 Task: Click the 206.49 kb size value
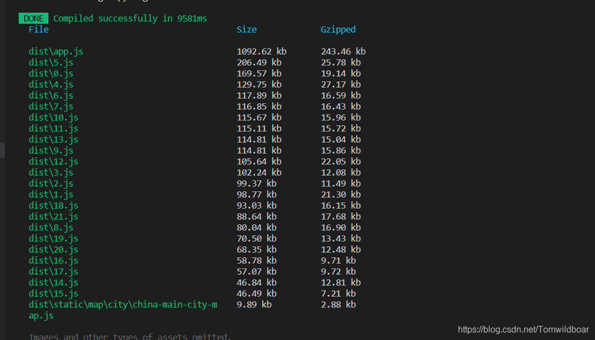pos(259,62)
